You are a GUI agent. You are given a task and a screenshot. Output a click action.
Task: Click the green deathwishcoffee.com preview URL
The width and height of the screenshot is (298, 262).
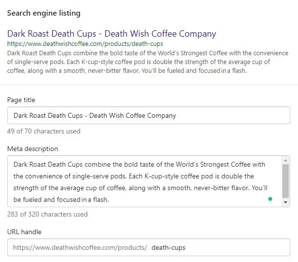[x=85, y=44]
